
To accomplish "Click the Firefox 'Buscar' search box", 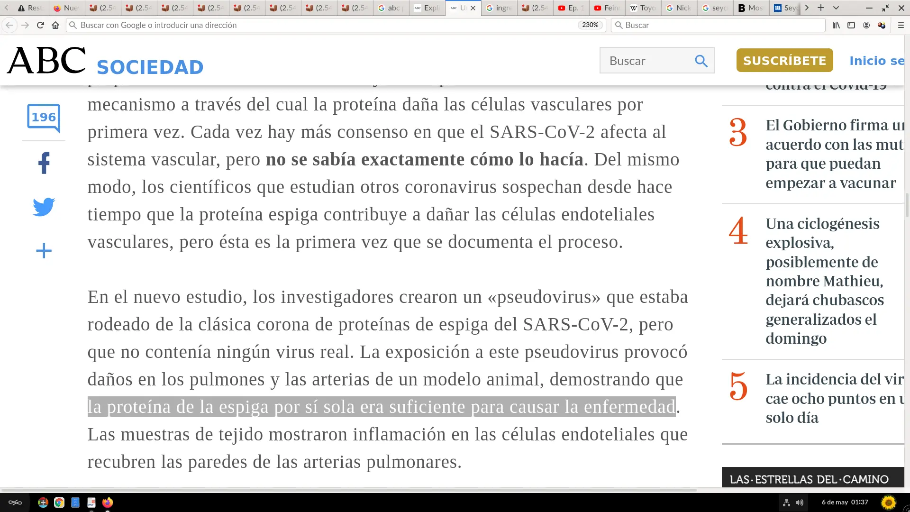I will 718,25.
